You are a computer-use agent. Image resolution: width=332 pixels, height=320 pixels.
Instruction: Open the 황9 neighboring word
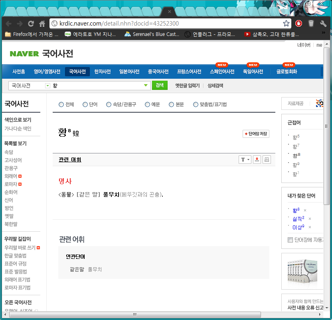[x=296, y=165]
